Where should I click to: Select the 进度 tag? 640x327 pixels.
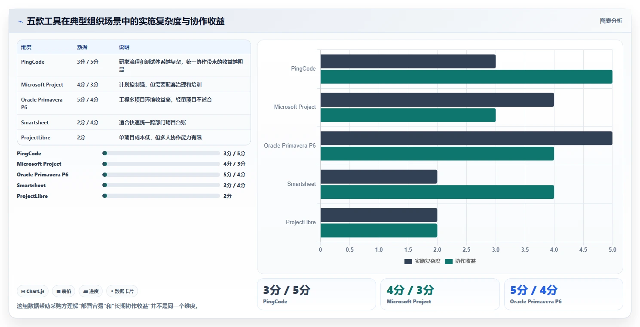pyautogui.click(x=91, y=291)
